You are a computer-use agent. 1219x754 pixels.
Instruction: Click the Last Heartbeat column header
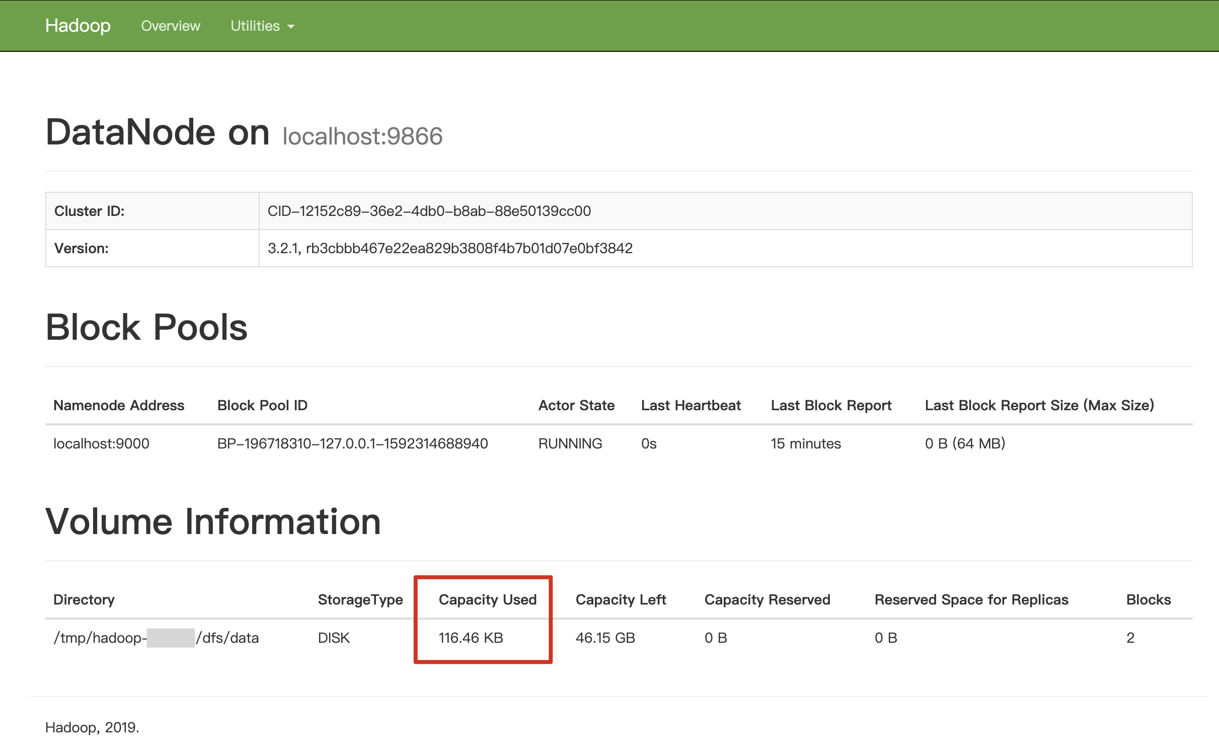click(691, 405)
